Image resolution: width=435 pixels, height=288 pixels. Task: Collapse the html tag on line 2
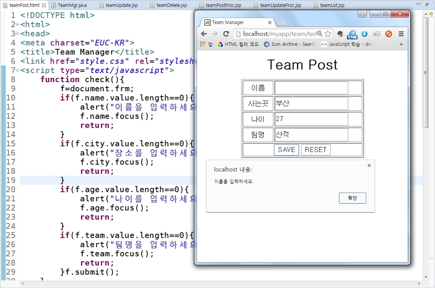tap(17, 24)
